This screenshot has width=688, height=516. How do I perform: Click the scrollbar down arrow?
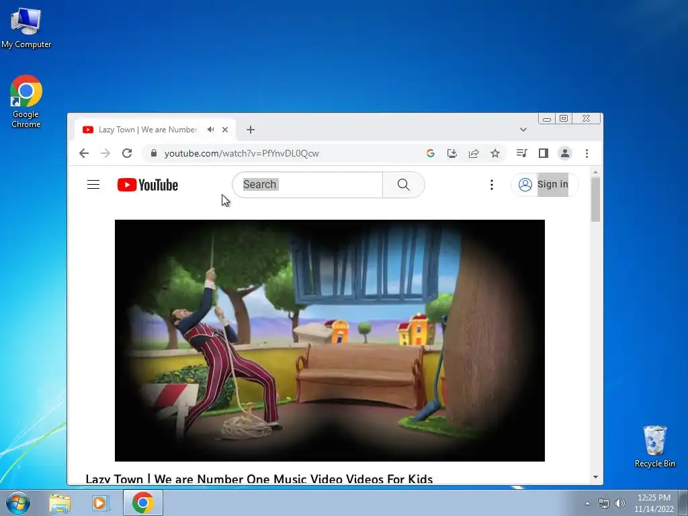pyautogui.click(x=595, y=477)
